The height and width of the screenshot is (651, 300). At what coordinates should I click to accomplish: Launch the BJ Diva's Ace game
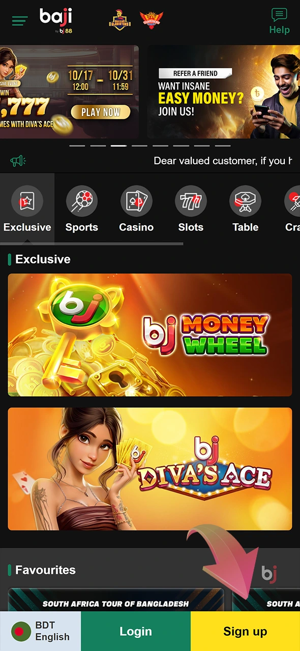pyautogui.click(x=150, y=469)
